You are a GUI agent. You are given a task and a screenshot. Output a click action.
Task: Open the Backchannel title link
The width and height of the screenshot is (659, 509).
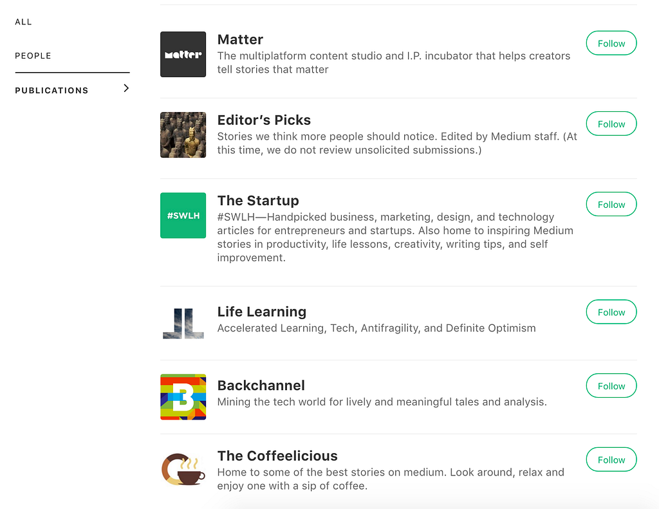[261, 385]
